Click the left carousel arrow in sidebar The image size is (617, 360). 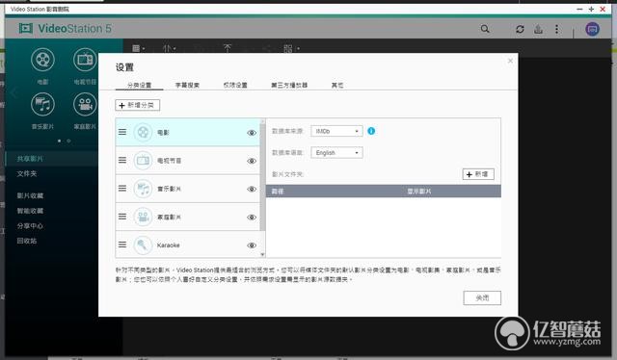click(14, 93)
